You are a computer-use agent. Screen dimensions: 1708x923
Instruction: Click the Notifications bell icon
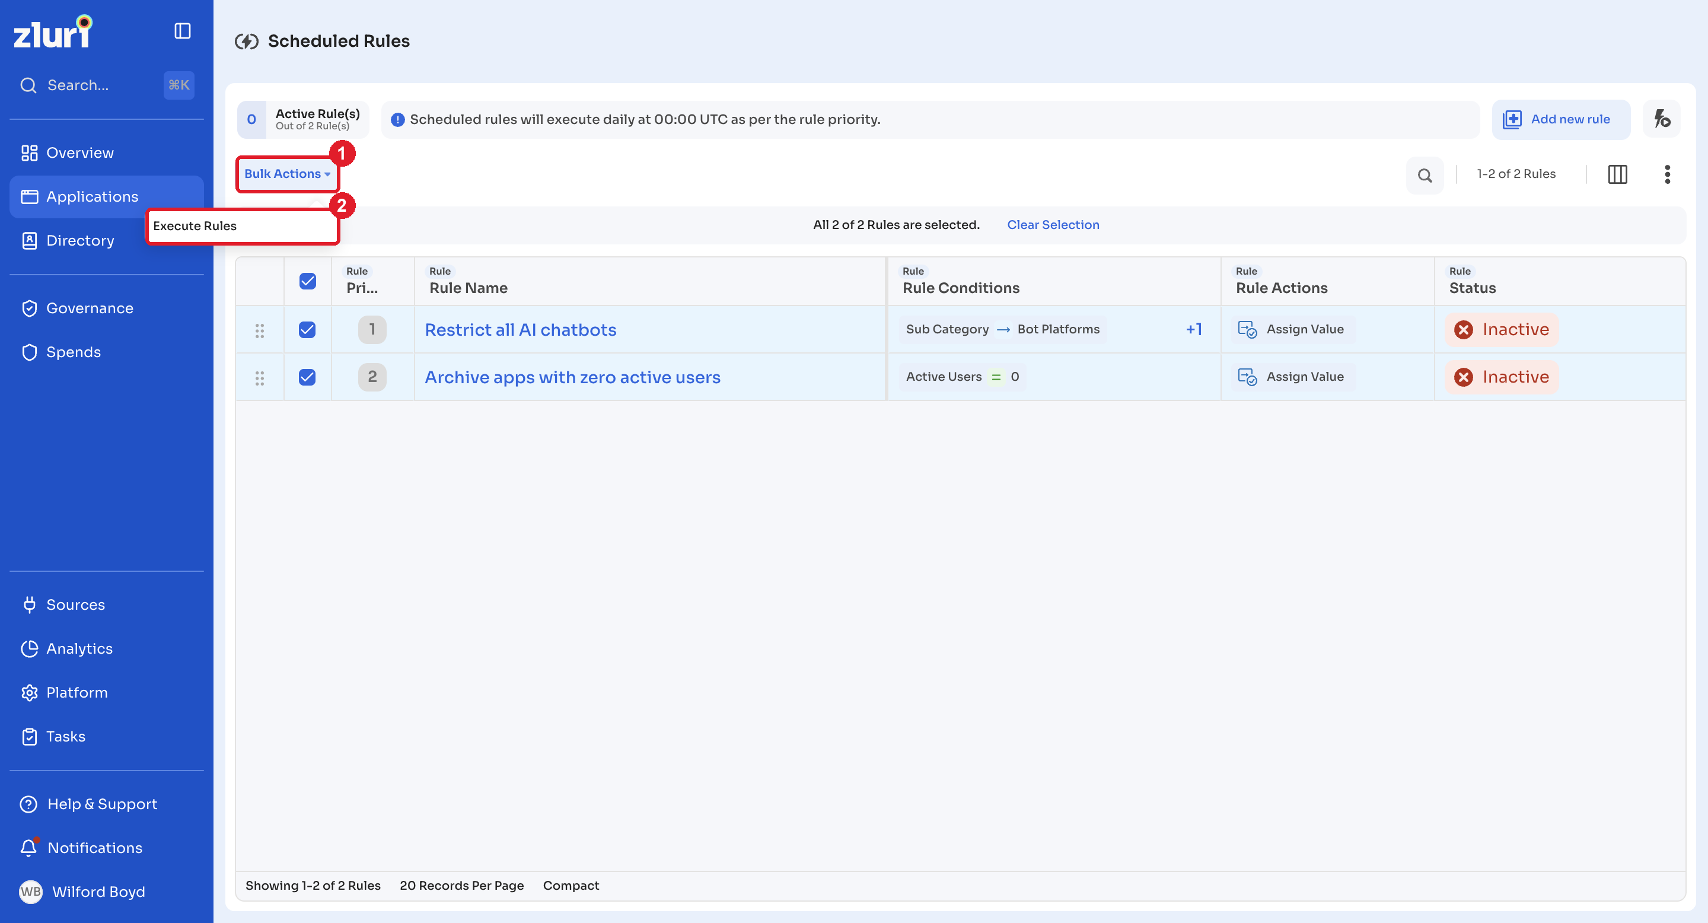coord(28,848)
